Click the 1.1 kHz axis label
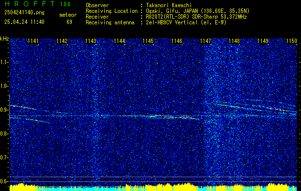This screenshot has height=191, width=301. (x=4, y=62)
